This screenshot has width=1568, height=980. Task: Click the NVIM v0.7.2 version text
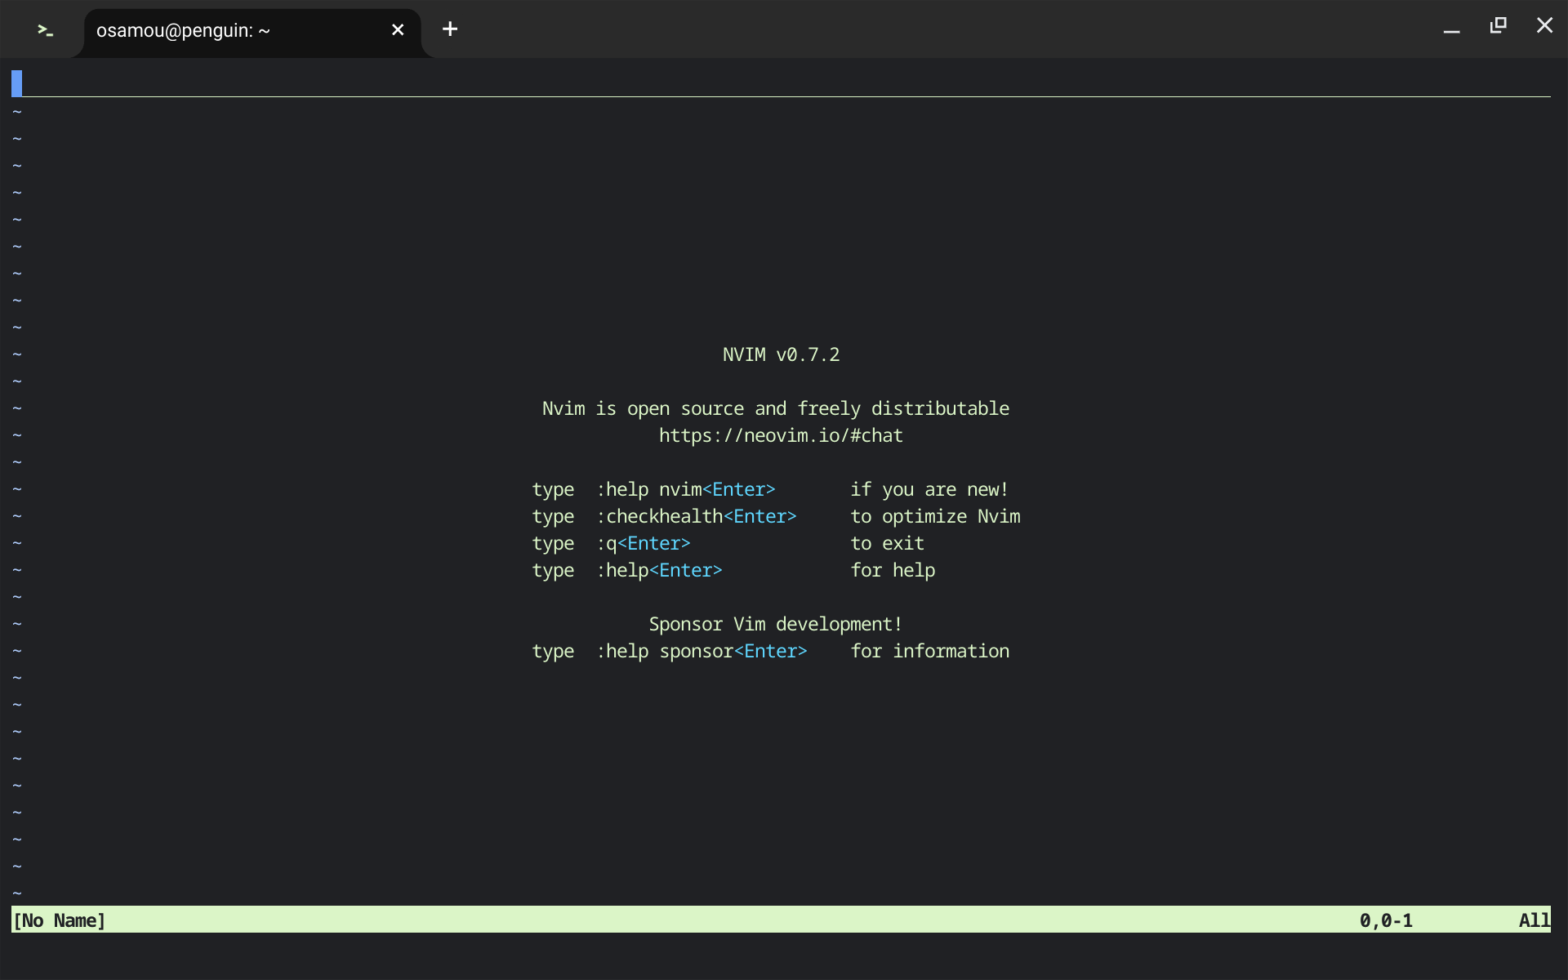tap(780, 354)
